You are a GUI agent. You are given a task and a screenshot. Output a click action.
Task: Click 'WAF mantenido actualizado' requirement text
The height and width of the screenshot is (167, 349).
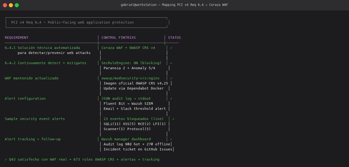[x=32, y=78]
